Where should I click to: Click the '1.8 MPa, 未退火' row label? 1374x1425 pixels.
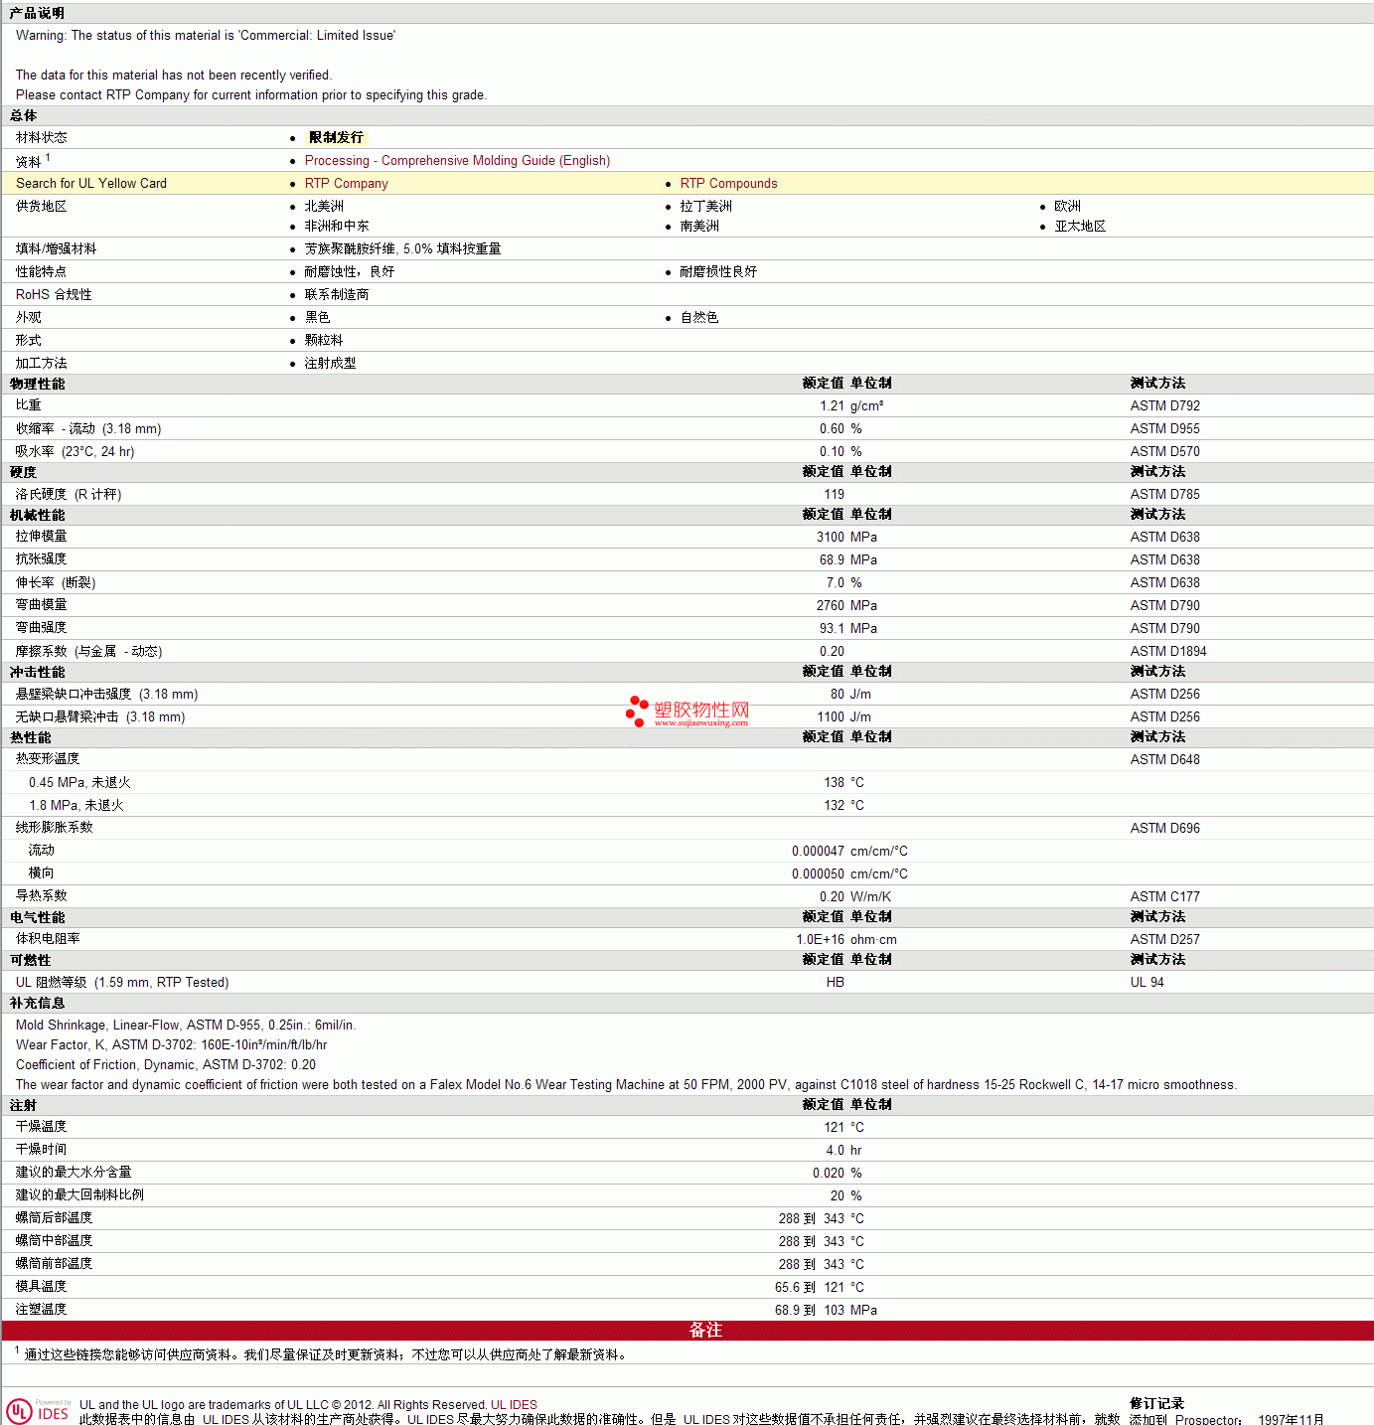pos(76,806)
